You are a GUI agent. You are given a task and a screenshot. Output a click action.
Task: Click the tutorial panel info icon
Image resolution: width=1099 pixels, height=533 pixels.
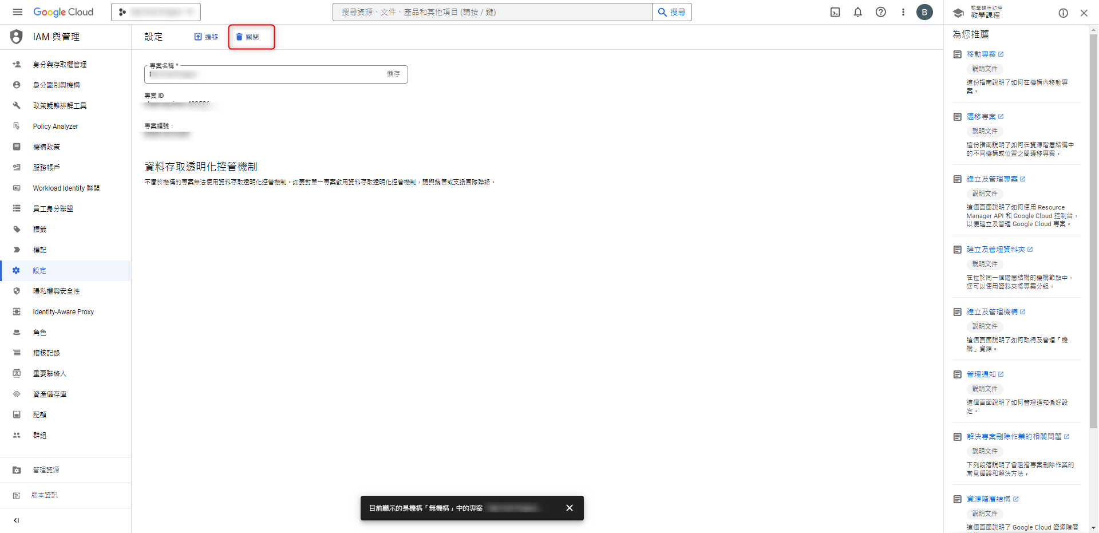click(x=1063, y=13)
